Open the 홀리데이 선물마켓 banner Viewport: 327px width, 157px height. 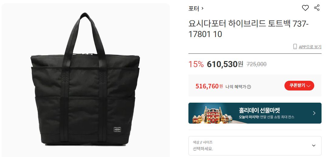point(255,113)
